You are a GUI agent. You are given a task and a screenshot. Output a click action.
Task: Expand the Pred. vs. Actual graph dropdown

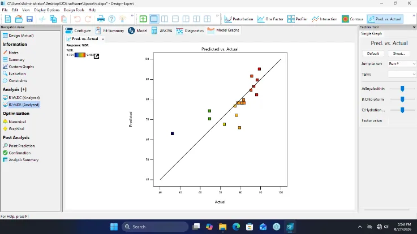point(102,39)
